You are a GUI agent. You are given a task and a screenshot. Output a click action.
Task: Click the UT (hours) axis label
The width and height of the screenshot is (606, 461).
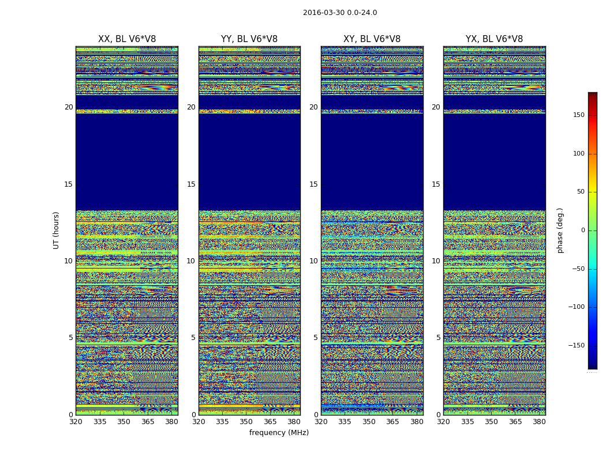(x=56, y=231)
